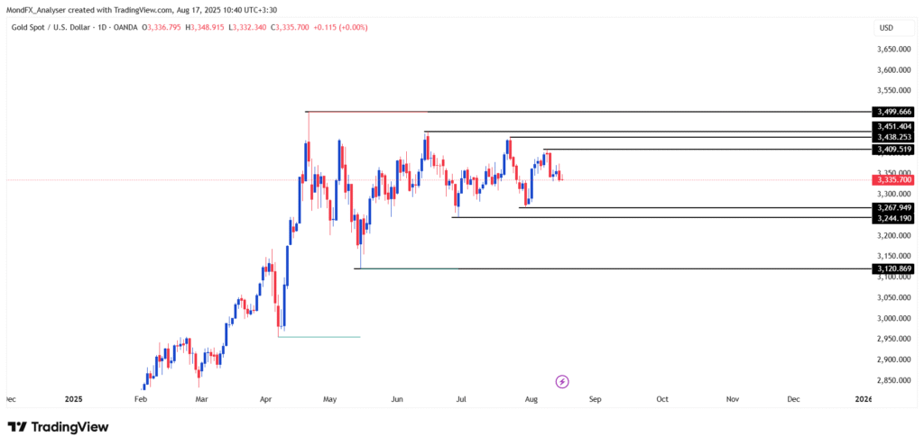Select the 3,438.253 price level label
The width and height of the screenshot is (924, 446).
[893, 137]
